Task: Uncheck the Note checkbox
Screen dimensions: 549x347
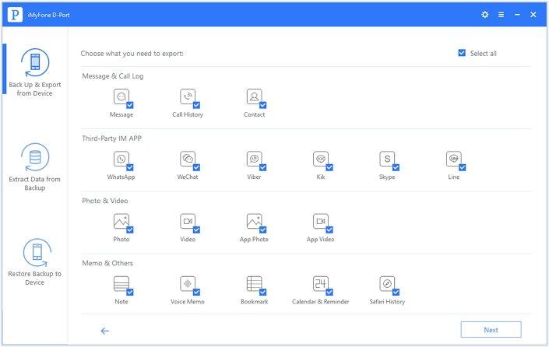Action: coord(130,292)
